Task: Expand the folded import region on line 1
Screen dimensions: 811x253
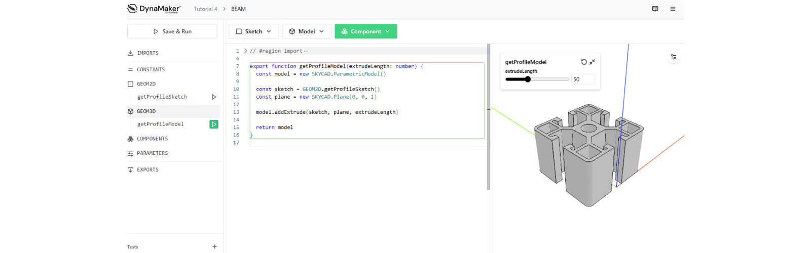Action: point(246,51)
